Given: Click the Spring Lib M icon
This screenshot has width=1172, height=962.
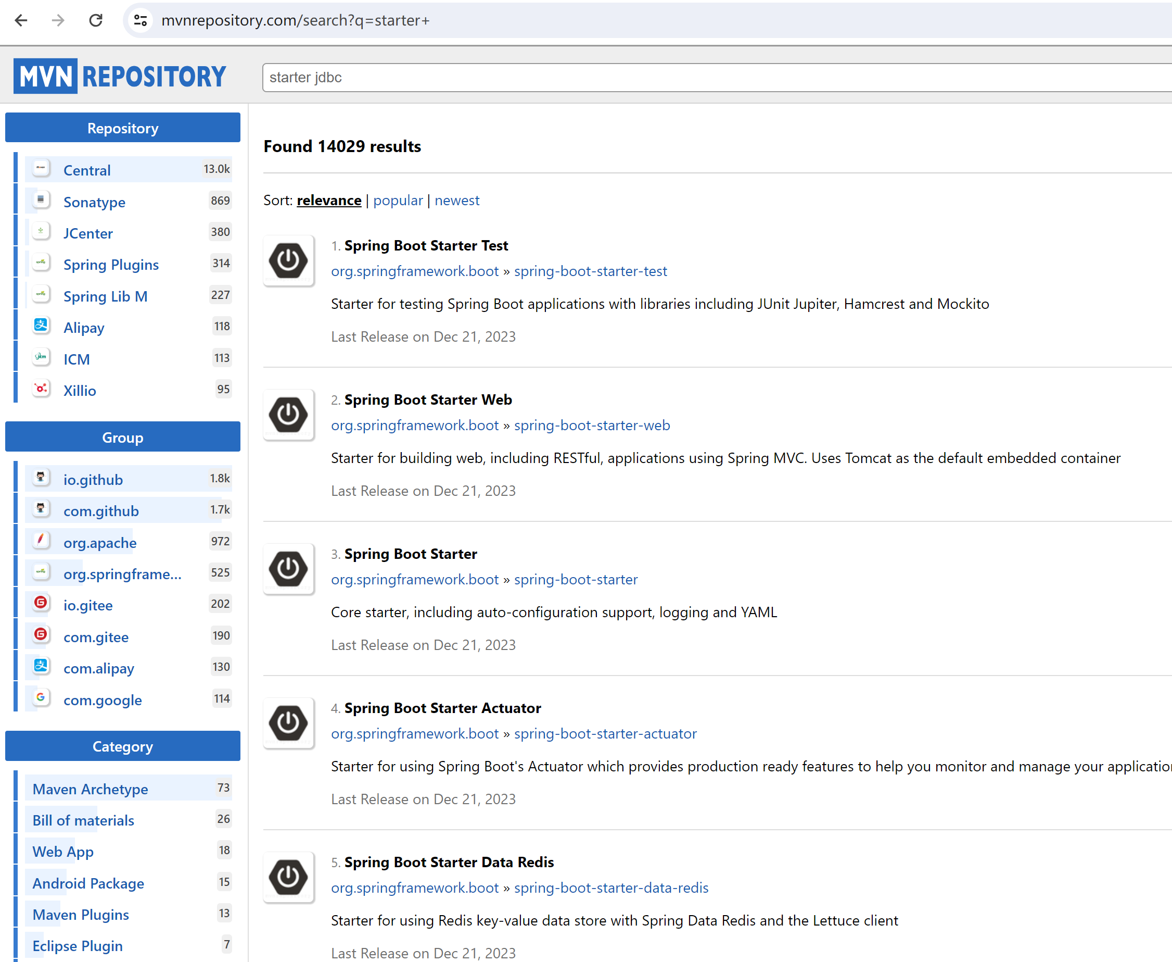Looking at the screenshot, I should pos(41,294).
